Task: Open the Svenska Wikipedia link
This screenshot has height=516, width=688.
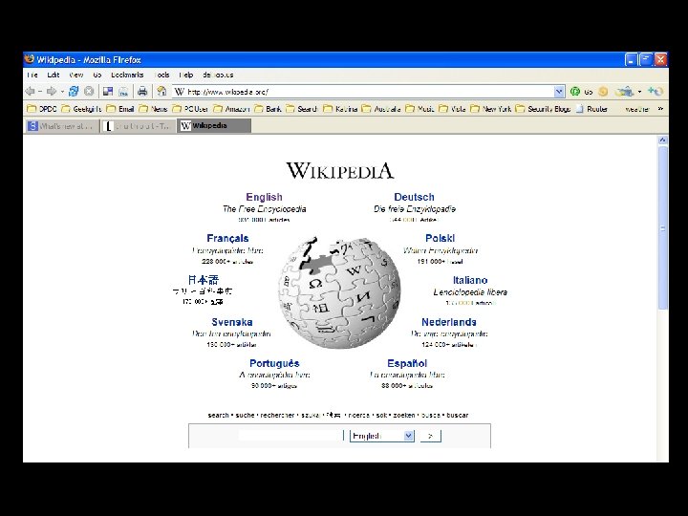Action: (232, 322)
